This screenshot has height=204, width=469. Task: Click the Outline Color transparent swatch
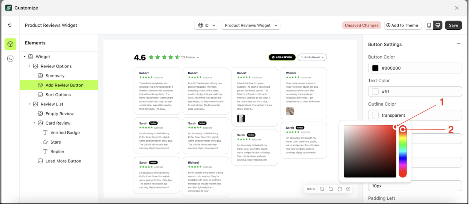375,115
